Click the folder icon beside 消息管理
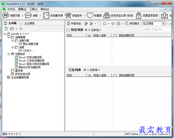The width and height of the screenshot is (174, 139). (12, 37)
